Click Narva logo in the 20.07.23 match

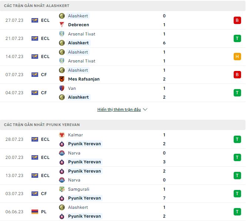coord(62,153)
